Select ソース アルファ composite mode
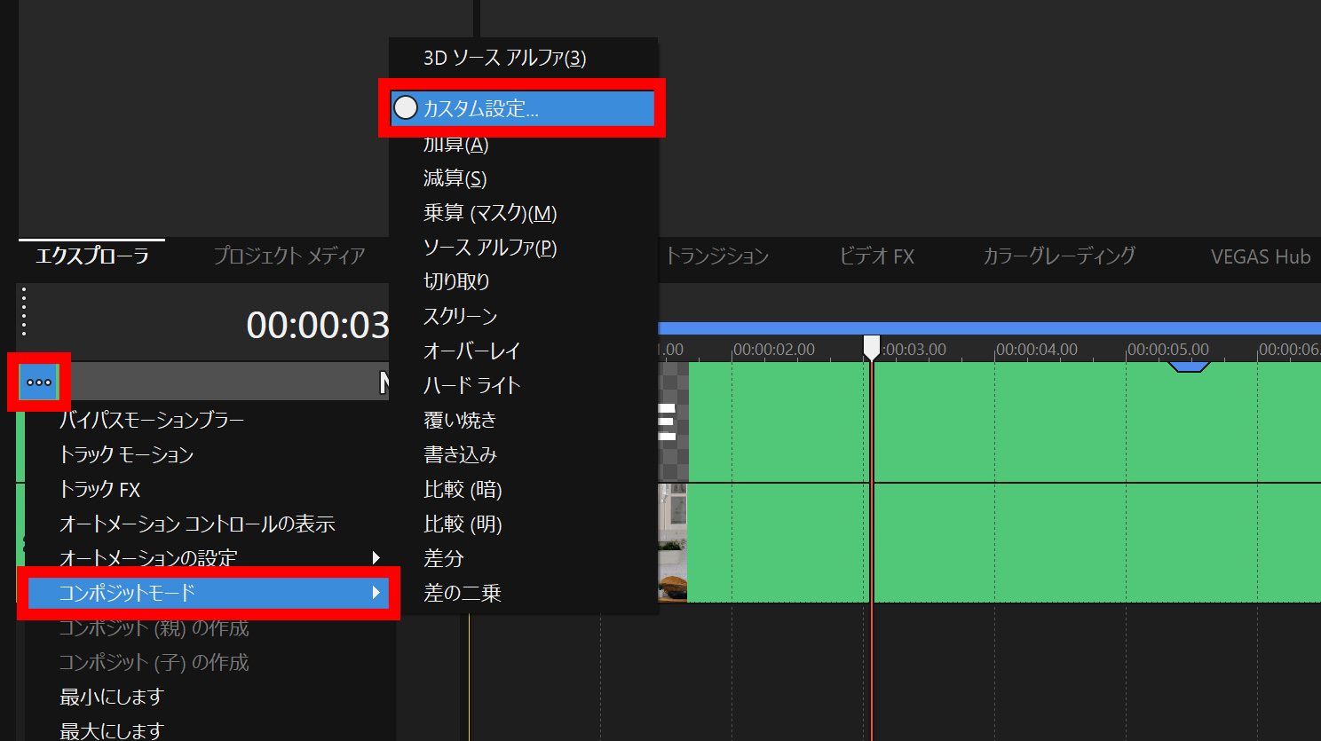 point(490,247)
